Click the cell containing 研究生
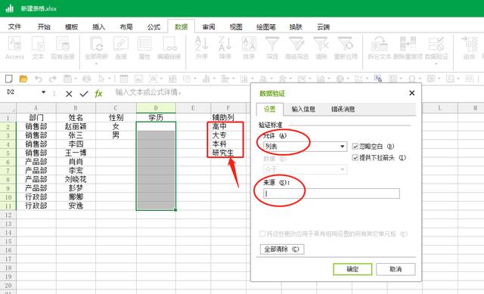The height and width of the screenshot is (294, 484). point(228,153)
